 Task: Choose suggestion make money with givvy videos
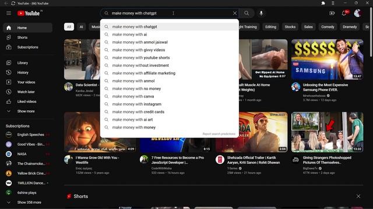[170, 50]
